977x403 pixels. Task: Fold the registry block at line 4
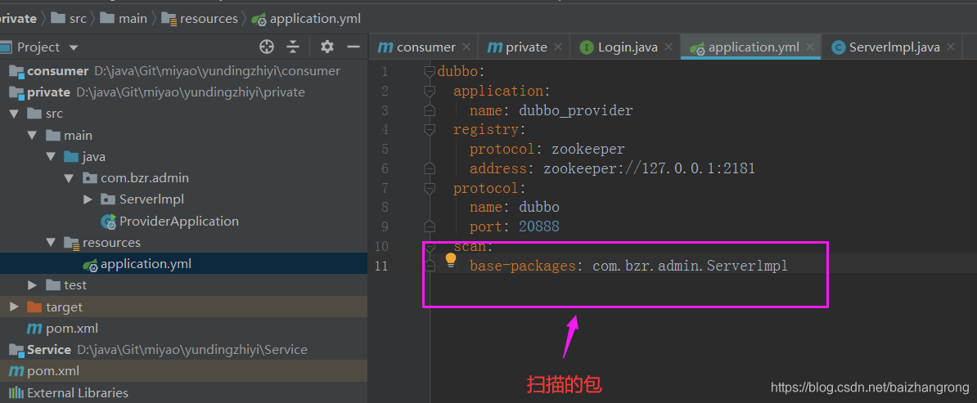pyautogui.click(x=429, y=129)
